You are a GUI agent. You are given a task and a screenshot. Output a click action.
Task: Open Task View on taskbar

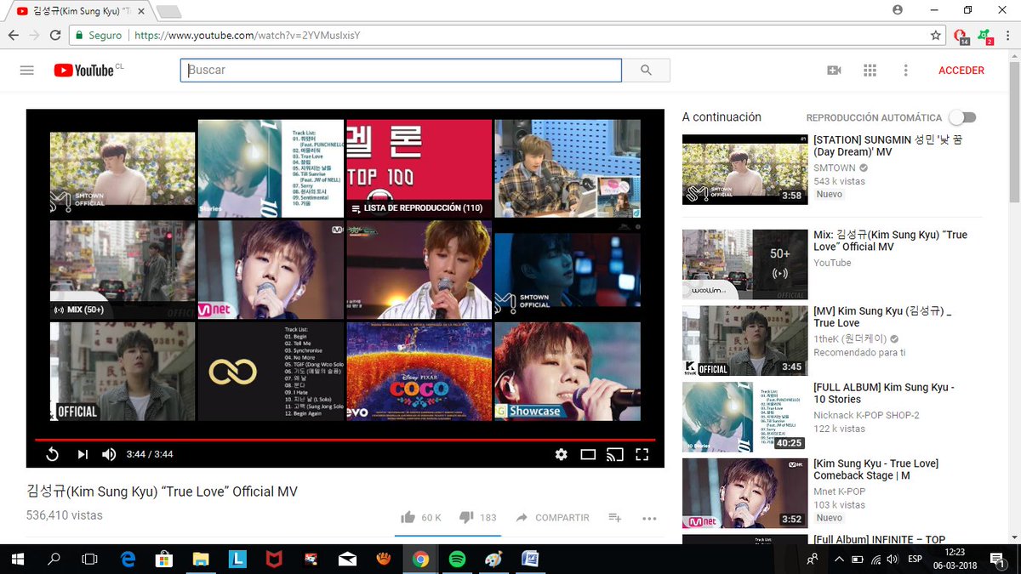point(89,559)
